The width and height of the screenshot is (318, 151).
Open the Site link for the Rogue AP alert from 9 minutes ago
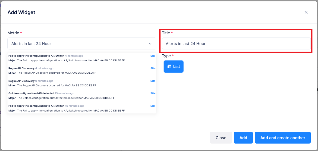pos(153,81)
